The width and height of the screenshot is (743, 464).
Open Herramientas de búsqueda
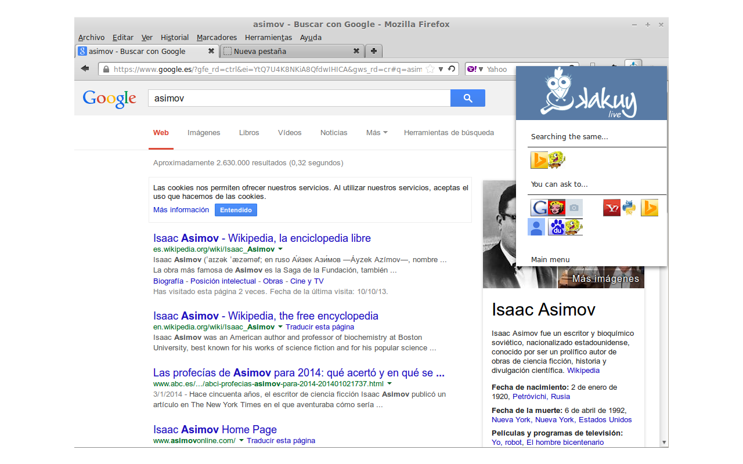click(449, 133)
